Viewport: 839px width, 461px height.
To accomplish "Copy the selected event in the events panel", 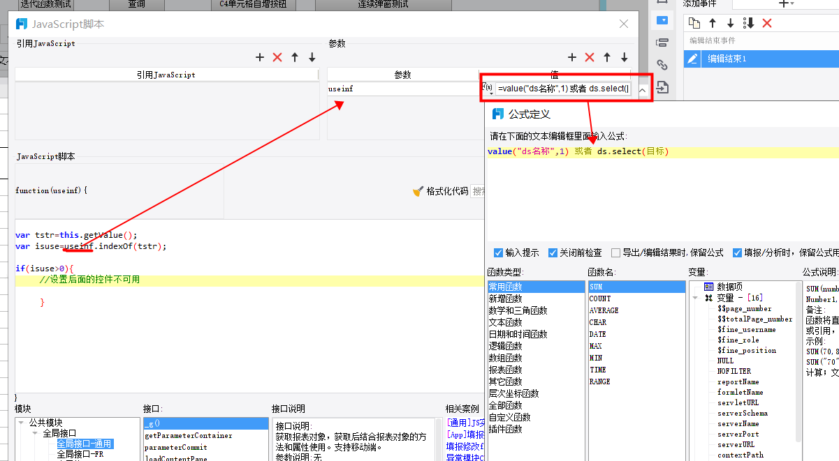I will 694,23.
